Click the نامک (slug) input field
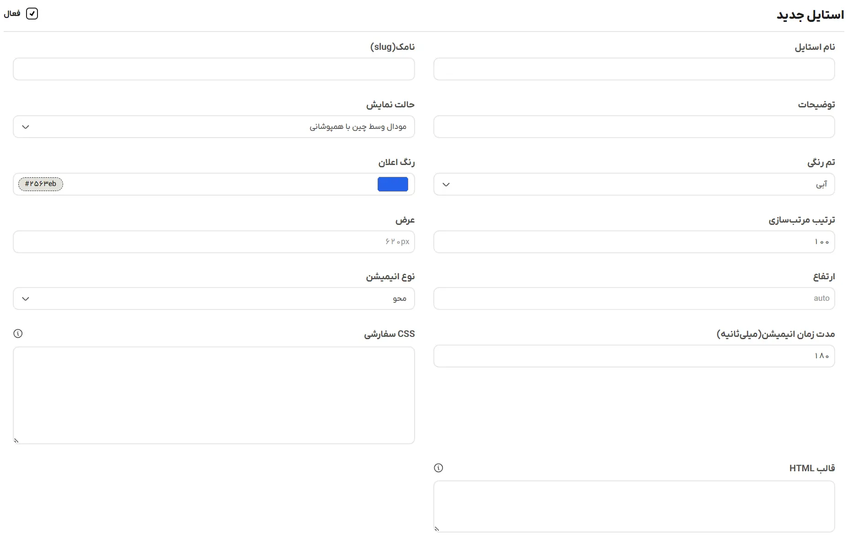Viewport: 853px width, 543px height. [214, 69]
